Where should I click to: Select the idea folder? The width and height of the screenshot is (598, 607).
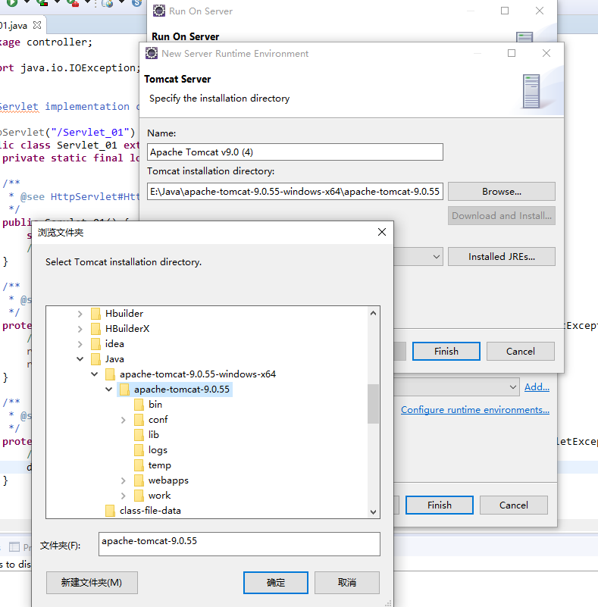[114, 344]
